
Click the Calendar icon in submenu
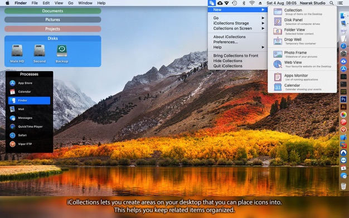point(278,87)
